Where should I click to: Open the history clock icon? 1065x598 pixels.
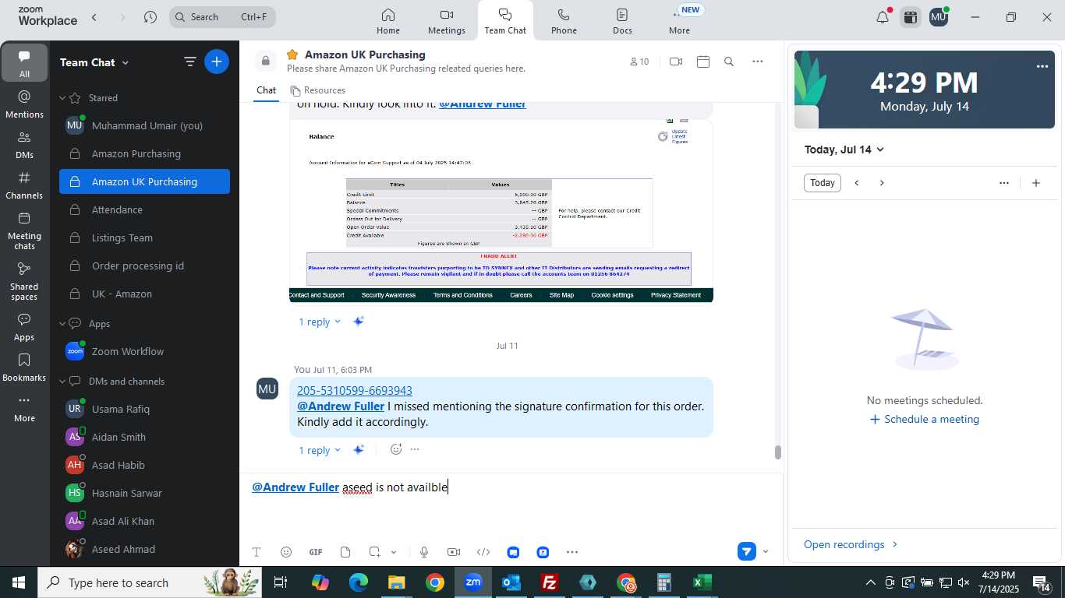pyautogui.click(x=150, y=17)
